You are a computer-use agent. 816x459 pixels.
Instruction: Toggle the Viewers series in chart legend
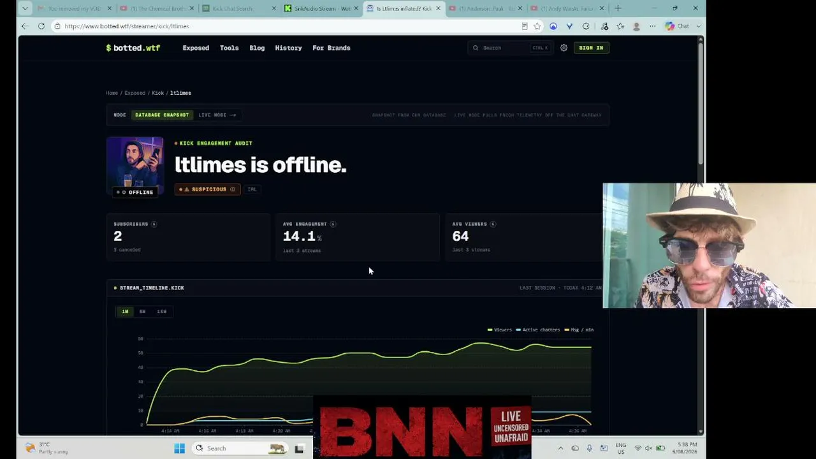(500, 330)
